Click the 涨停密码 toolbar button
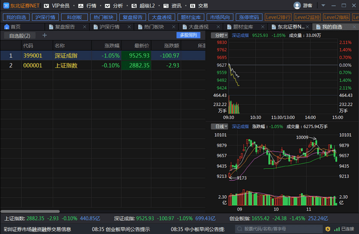The height and width of the screenshot is (234, 359). pyautogui.click(x=249, y=17)
